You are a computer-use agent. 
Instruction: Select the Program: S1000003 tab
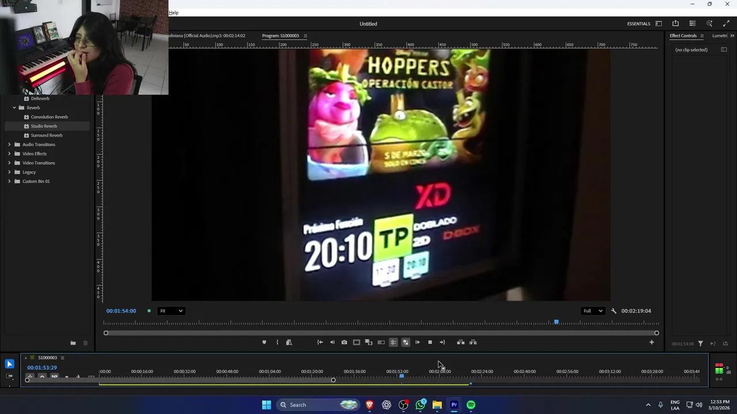coord(280,36)
